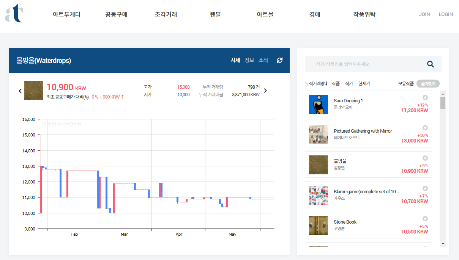The width and height of the screenshot is (459, 260).
Task: Click the 저가 10,000 value
Action: pyautogui.click(x=183, y=95)
